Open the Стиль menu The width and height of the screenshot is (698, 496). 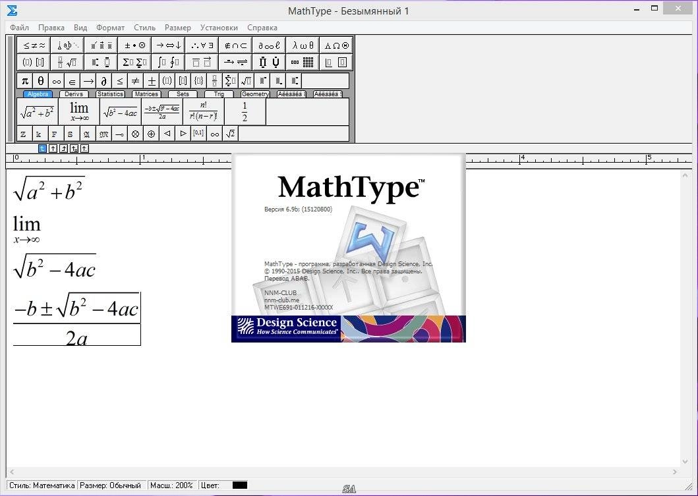point(144,28)
